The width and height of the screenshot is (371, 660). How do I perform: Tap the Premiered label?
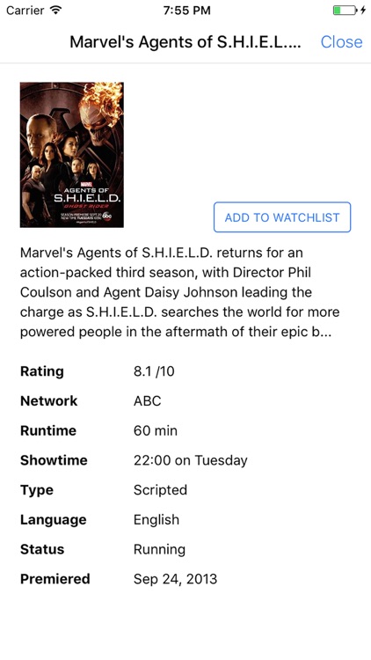[x=55, y=579]
